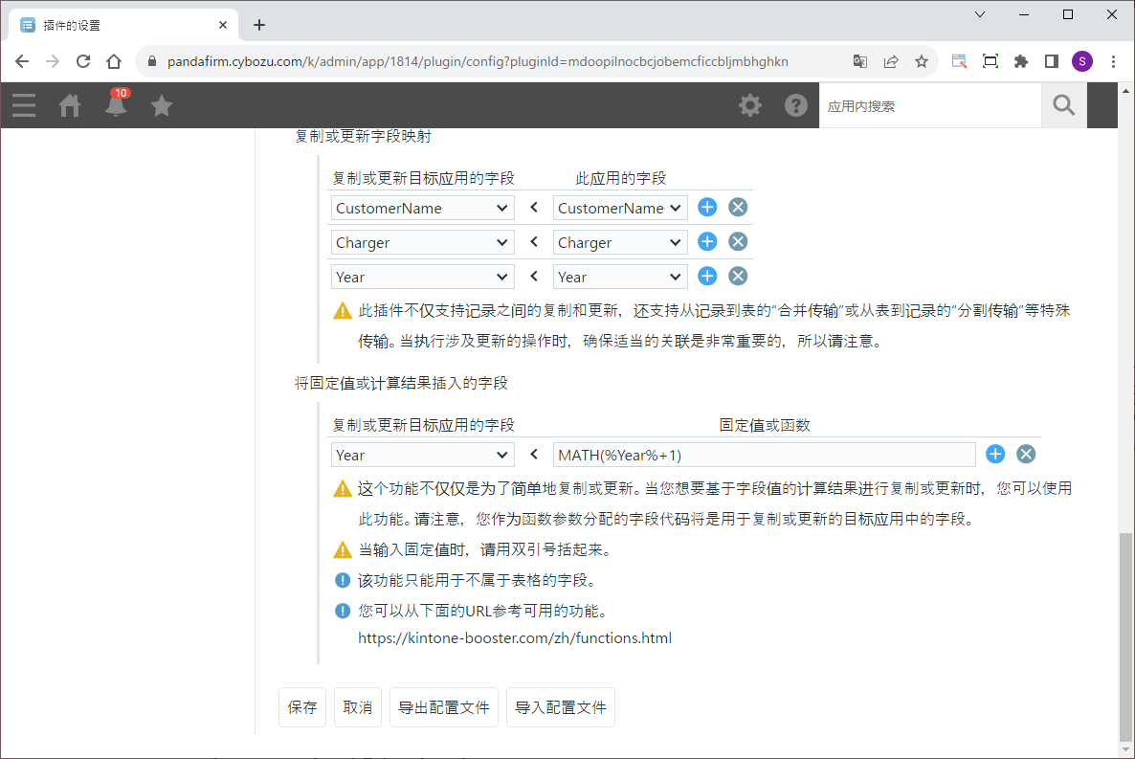Open the help question mark icon
Image resolution: width=1135 pixels, height=759 pixels.
click(796, 105)
